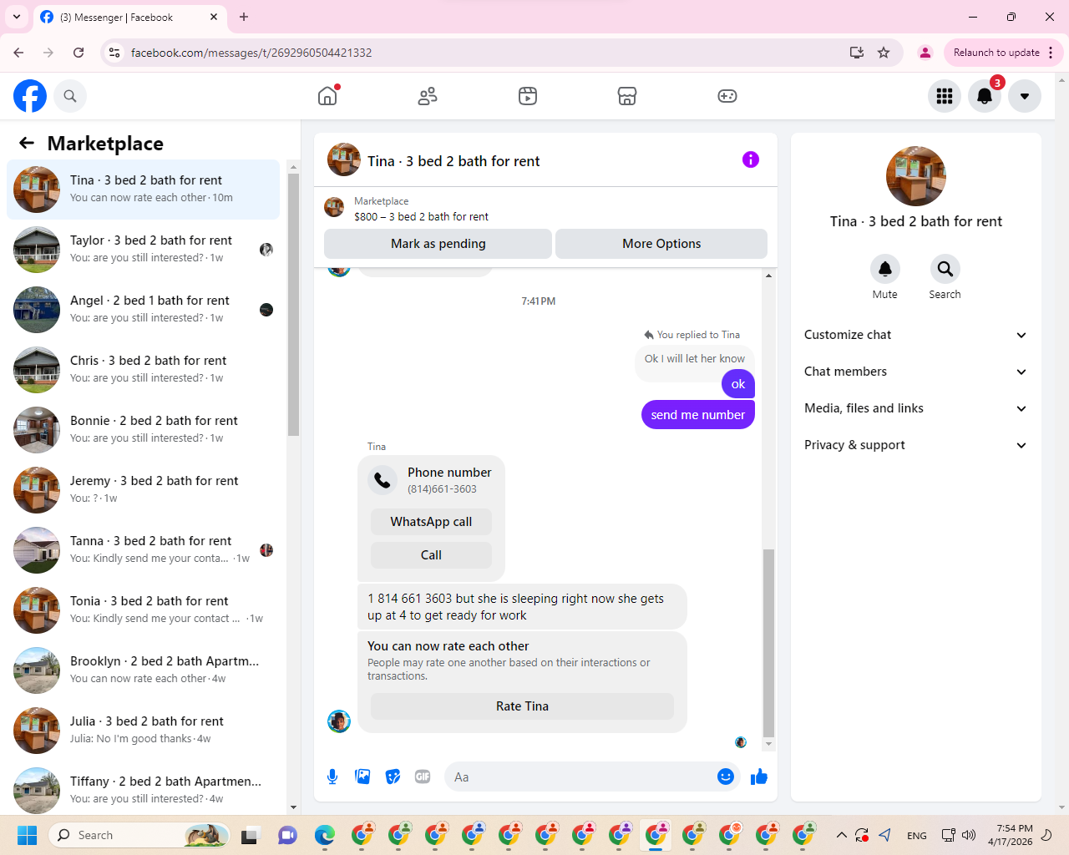Reload the page in browser
This screenshot has height=855, width=1069.
[x=79, y=53]
